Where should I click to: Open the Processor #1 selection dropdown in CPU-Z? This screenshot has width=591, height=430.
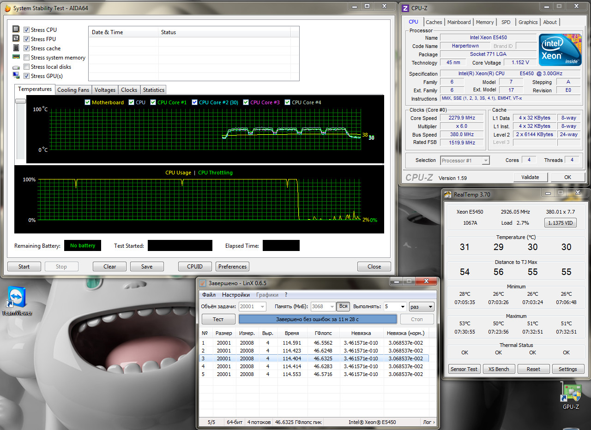point(464,161)
